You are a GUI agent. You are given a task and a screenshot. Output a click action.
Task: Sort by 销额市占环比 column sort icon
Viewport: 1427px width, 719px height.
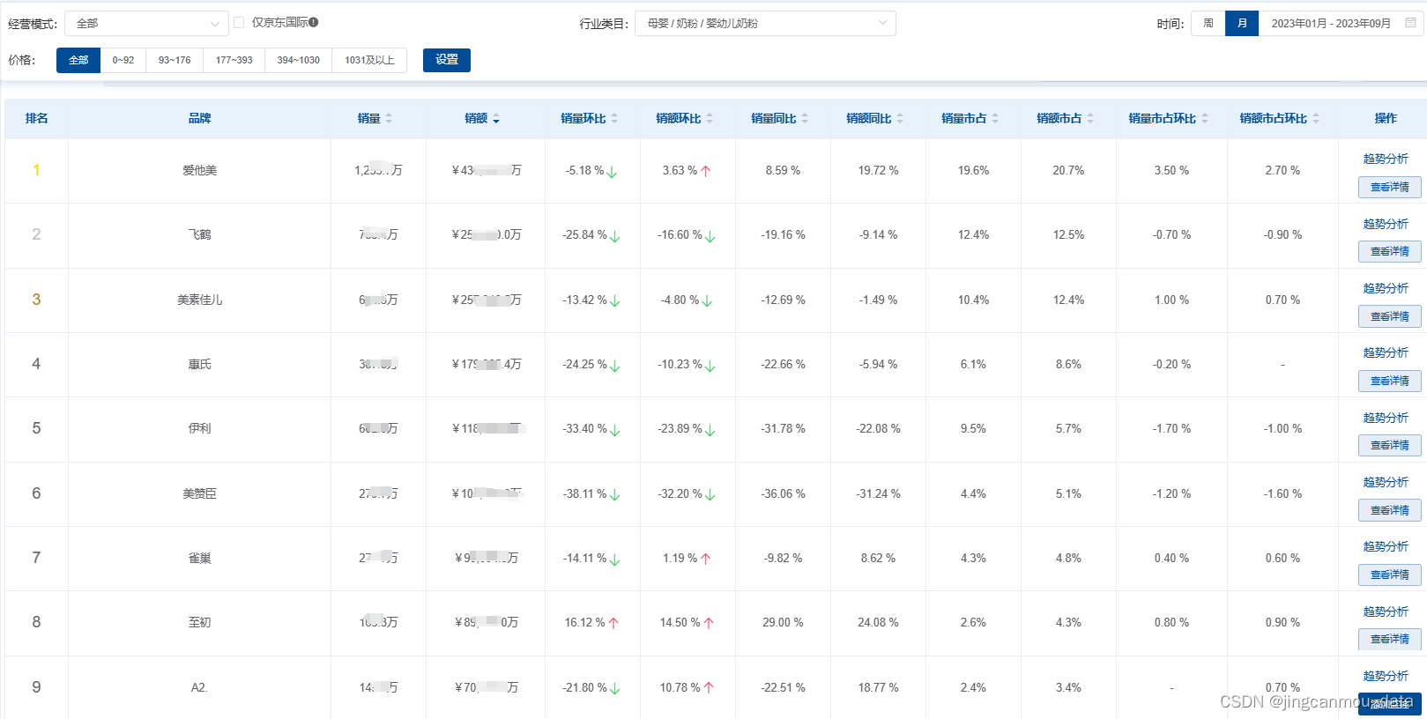pyautogui.click(x=1316, y=119)
